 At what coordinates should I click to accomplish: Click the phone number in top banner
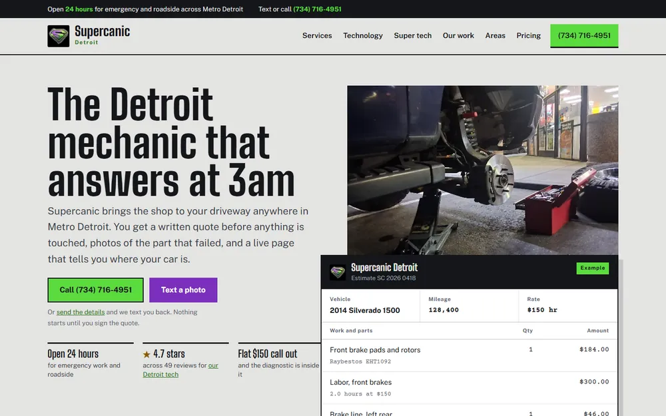317,9
